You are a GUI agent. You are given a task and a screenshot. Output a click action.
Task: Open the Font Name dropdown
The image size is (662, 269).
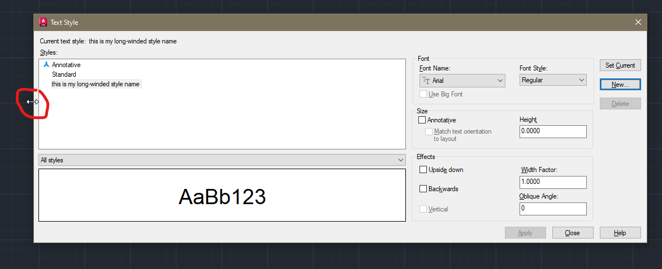pos(462,81)
